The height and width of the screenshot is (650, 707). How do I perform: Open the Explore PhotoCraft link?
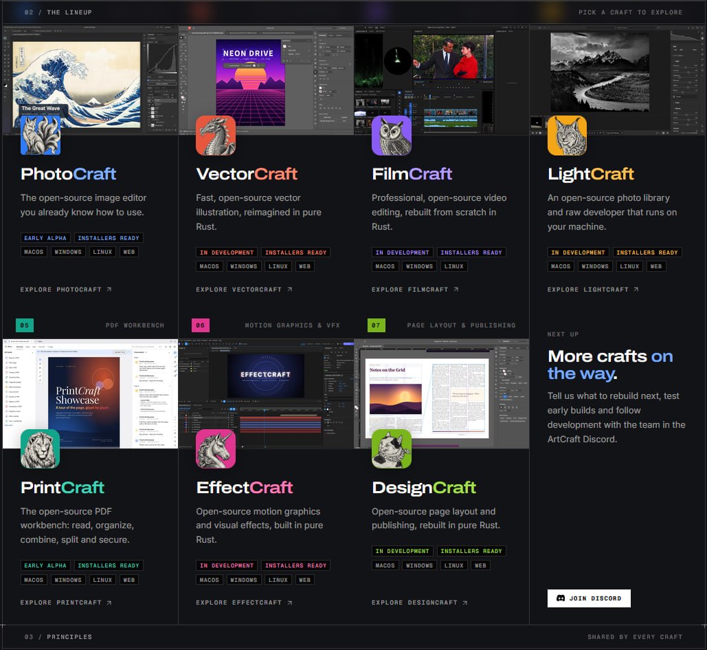coord(66,290)
